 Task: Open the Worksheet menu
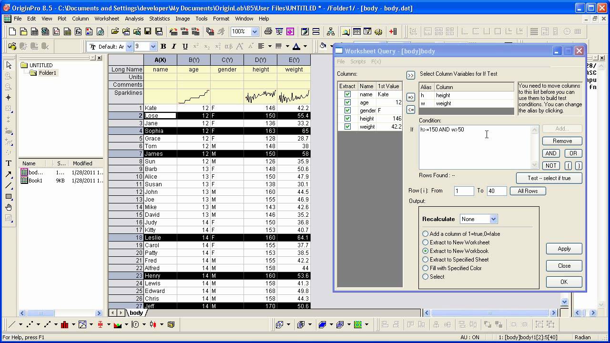coord(107,19)
